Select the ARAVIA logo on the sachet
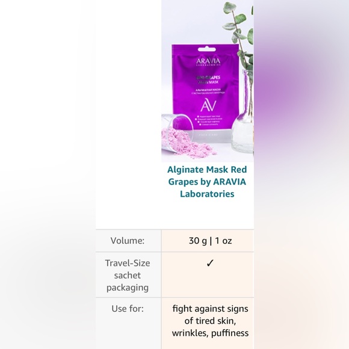The image size is (349, 349). point(208,61)
